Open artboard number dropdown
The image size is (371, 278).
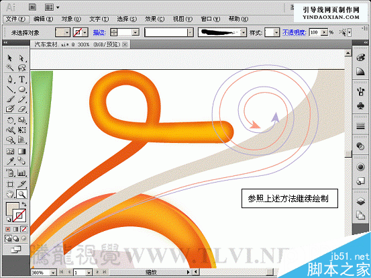89,273
